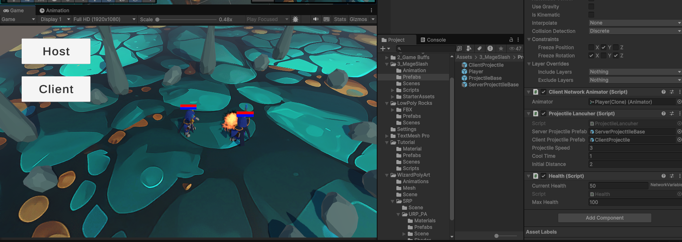
Task: Open the Interpolate dropdown
Action: click(x=635, y=23)
